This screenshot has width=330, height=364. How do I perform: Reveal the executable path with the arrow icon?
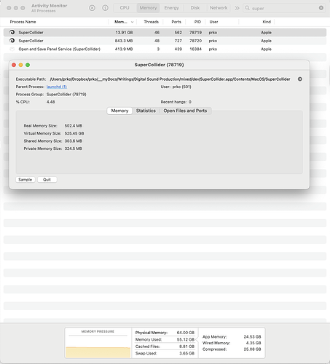tap(300, 79)
